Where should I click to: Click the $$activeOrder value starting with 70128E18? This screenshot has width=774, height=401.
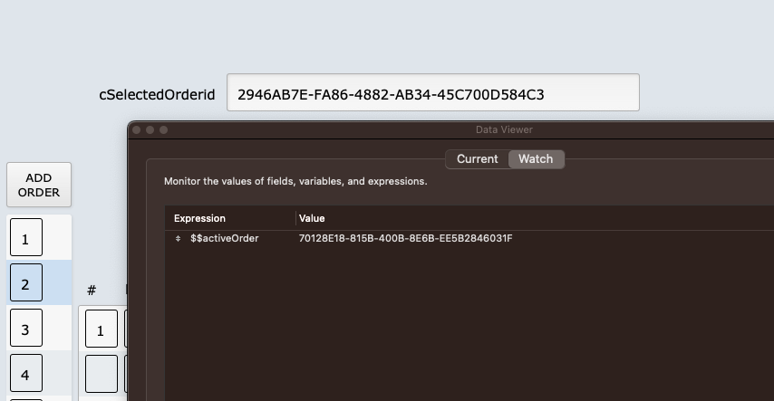tap(405, 239)
